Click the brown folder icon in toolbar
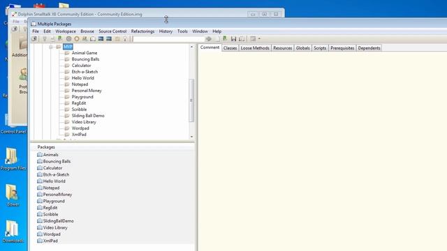The height and width of the screenshot is (251, 447). pyautogui.click(x=117, y=39)
